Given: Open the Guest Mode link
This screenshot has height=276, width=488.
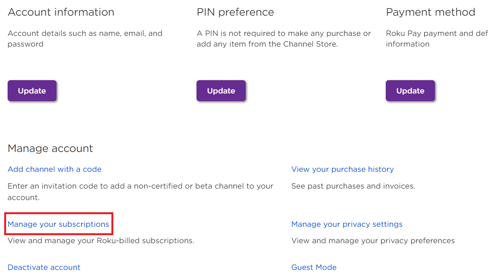Looking at the screenshot, I should click(314, 267).
